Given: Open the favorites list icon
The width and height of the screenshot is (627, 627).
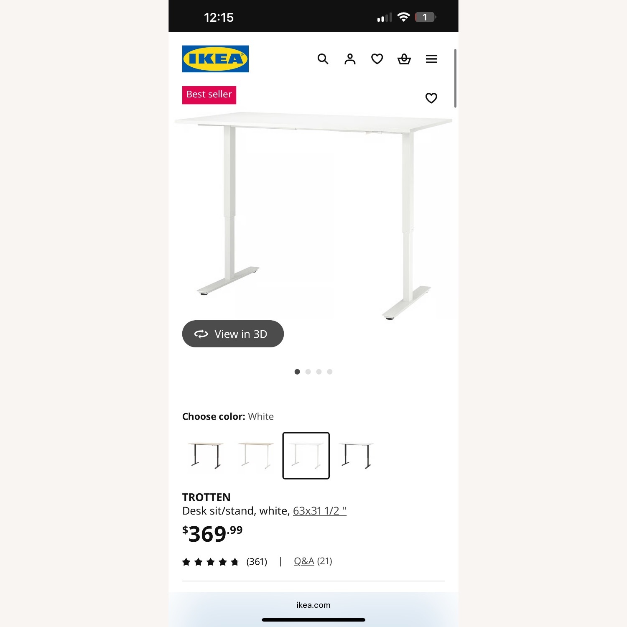Looking at the screenshot, I should point(377,59).
